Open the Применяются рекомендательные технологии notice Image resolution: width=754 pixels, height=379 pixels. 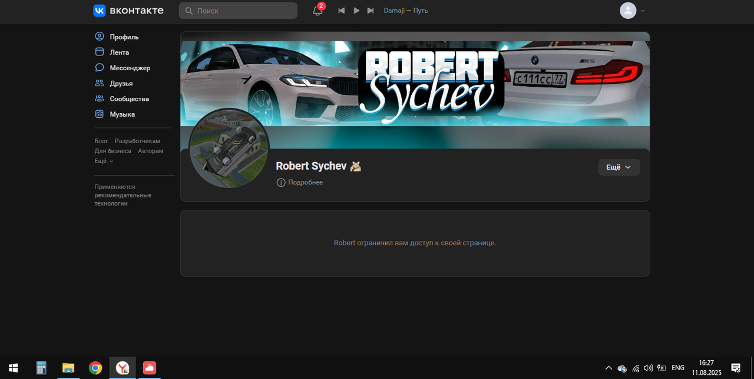123,195
